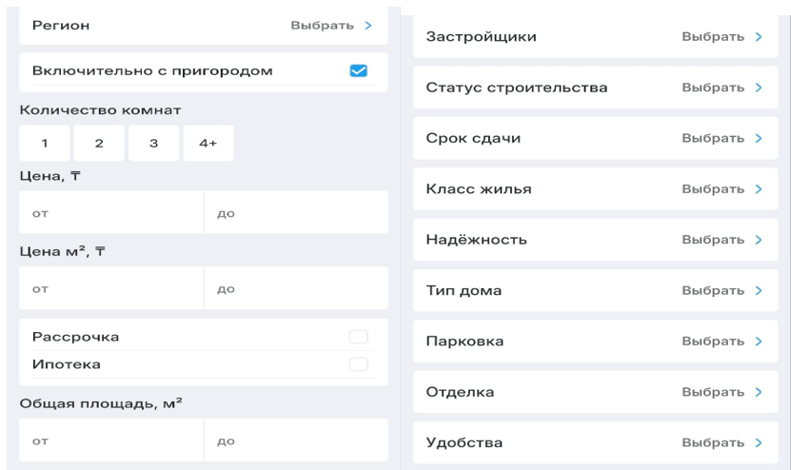Click chevron arrow in Класс жилья row
Screen dimensions: 791x470
pyautogui.click(x=759, y=189)
